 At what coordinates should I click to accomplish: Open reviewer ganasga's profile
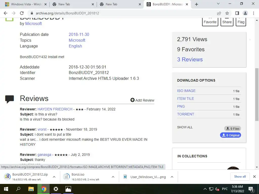coord(44,155)
